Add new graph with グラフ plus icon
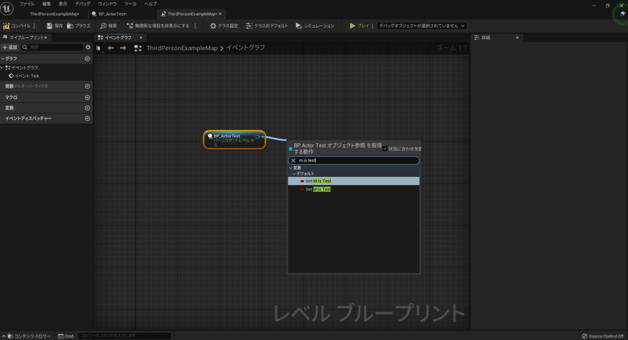Image resolution: width=628 pixels, height=340 pixels. (87, 59)
